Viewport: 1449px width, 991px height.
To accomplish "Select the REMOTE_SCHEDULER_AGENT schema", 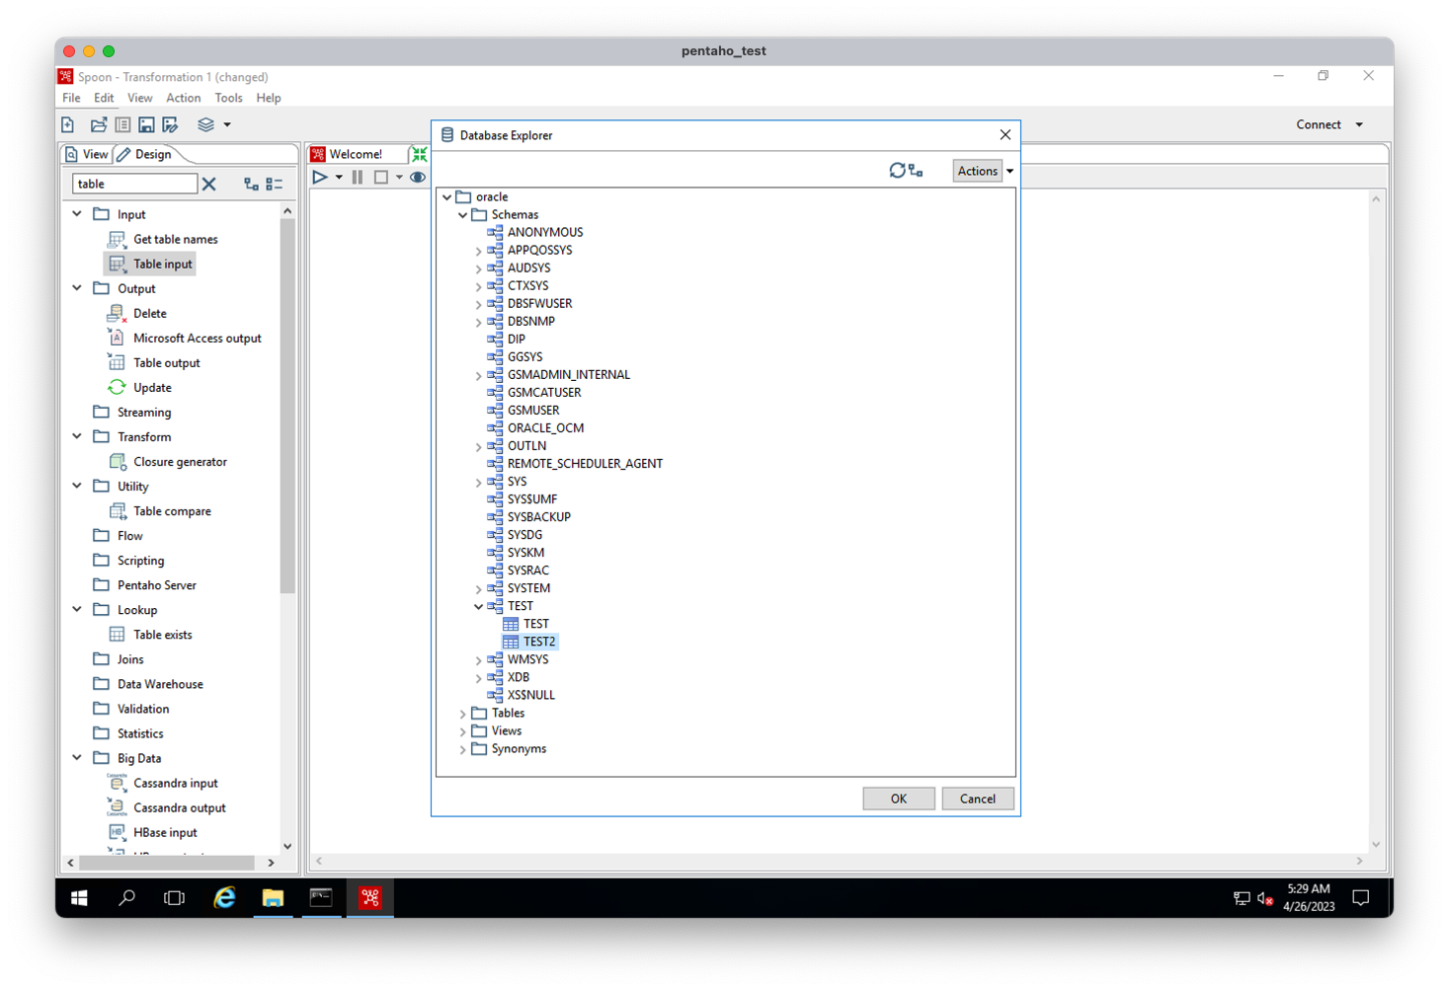I will pyautogui.click(x=585, y=464).
